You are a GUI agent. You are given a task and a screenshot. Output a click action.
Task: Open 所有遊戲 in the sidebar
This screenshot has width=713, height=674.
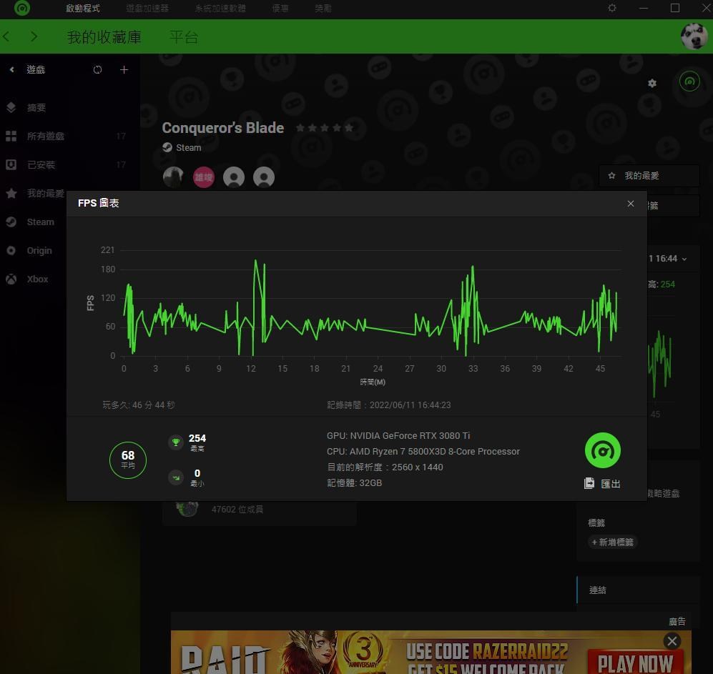[x=45, y=137]
